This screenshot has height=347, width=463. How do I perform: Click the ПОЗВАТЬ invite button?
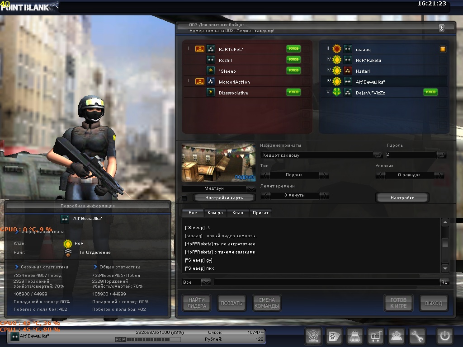pos(231,303)
